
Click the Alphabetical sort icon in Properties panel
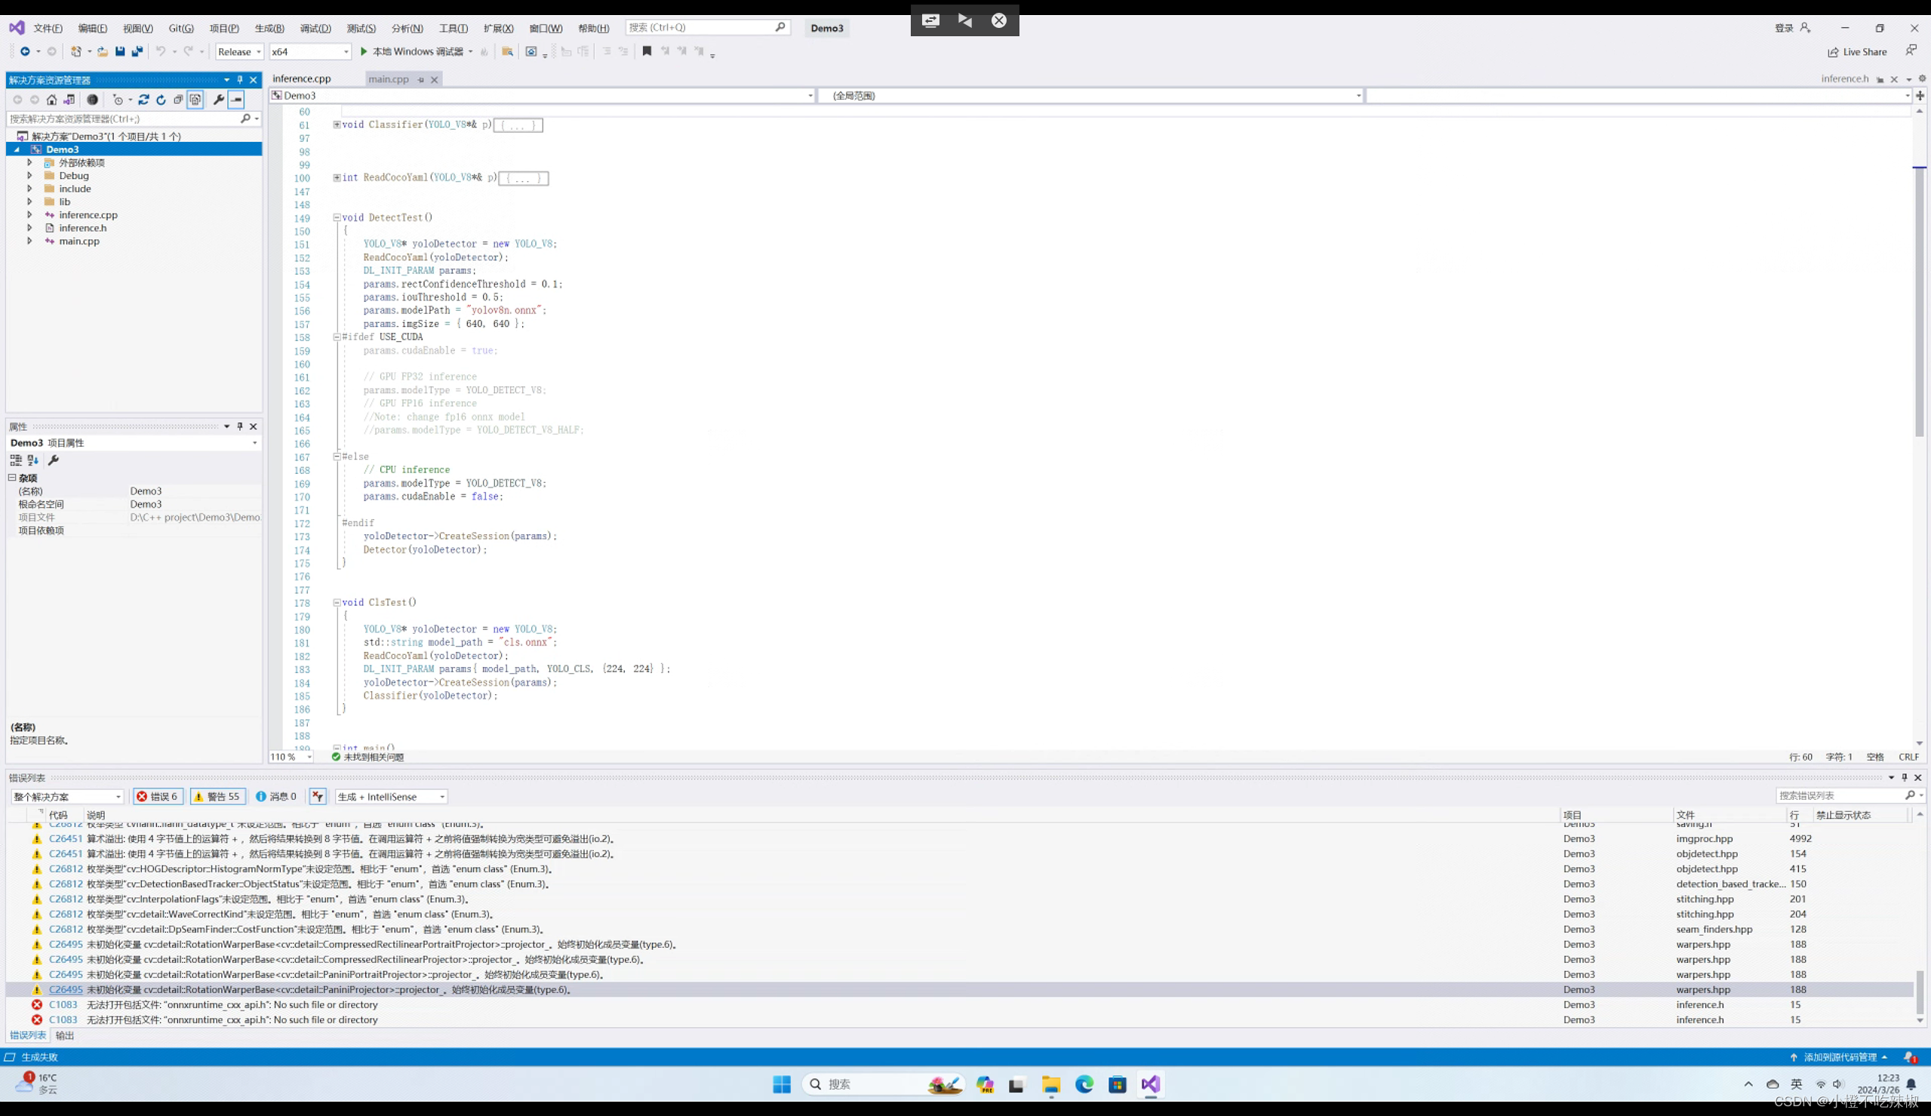tap(33, 460)
